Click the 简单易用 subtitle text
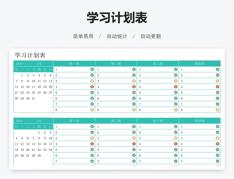This screenshot has width=234, height=179. [x=83, y=36]
